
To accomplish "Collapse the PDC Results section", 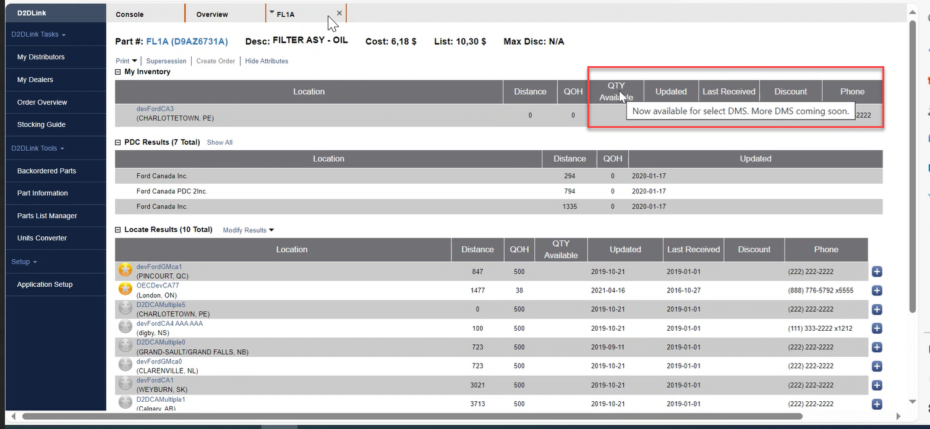I will click(x=118, y=143).
